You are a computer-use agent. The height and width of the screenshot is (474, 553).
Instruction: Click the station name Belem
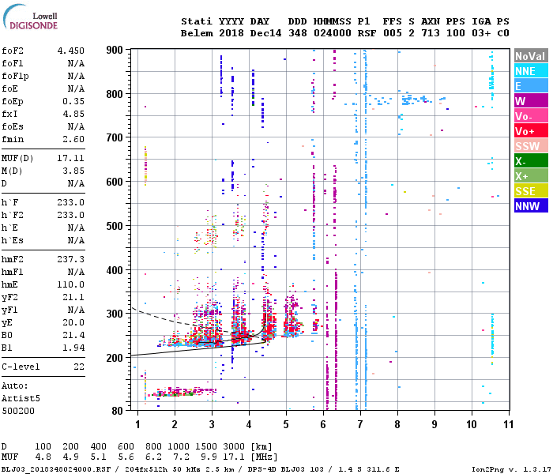197,33
